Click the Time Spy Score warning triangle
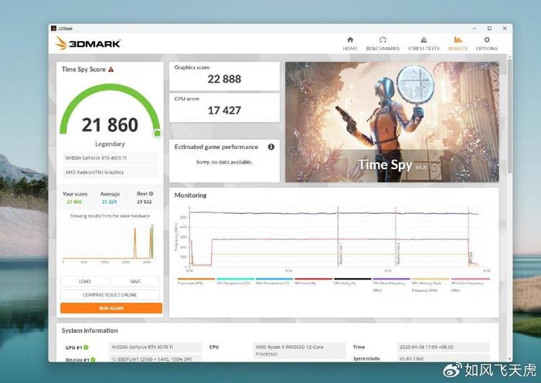The height and width of the screenshot is (383, 541). [111, 69]
